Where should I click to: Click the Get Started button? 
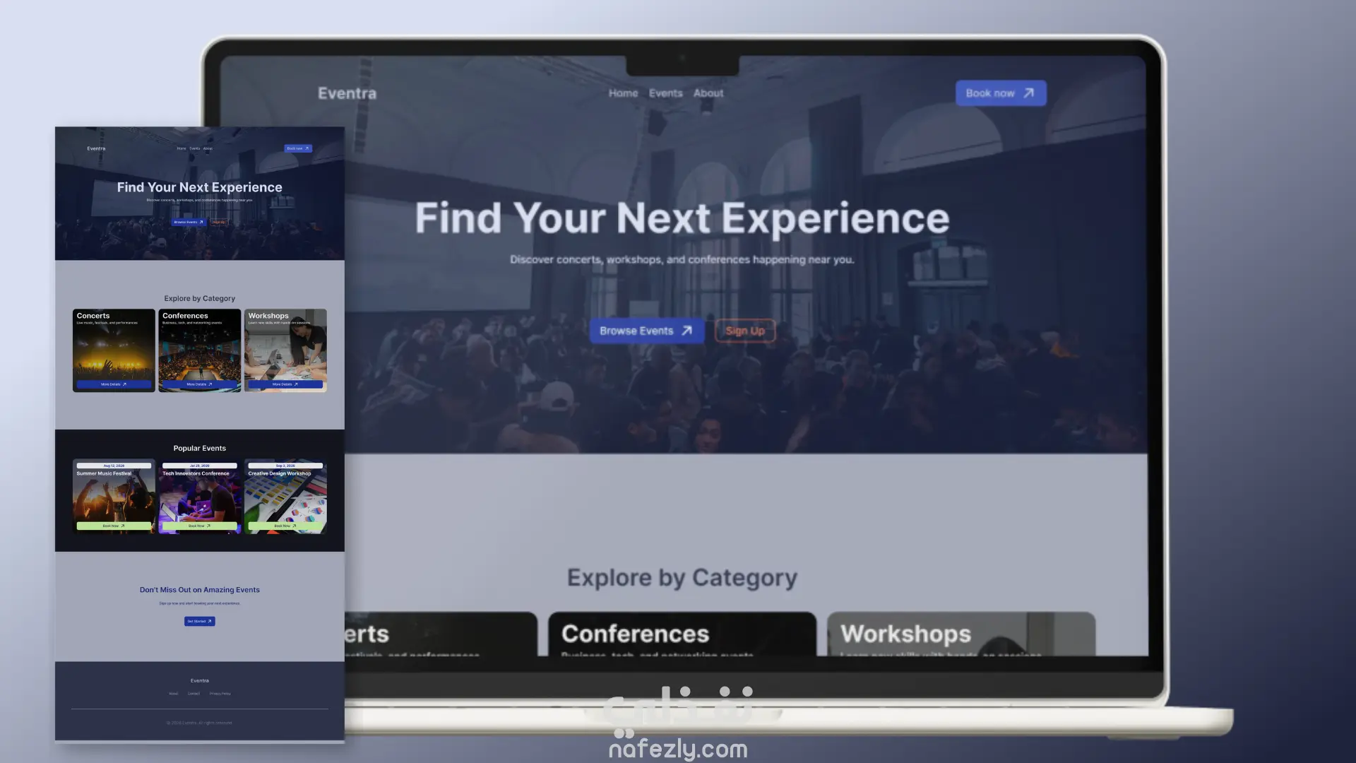200,621
